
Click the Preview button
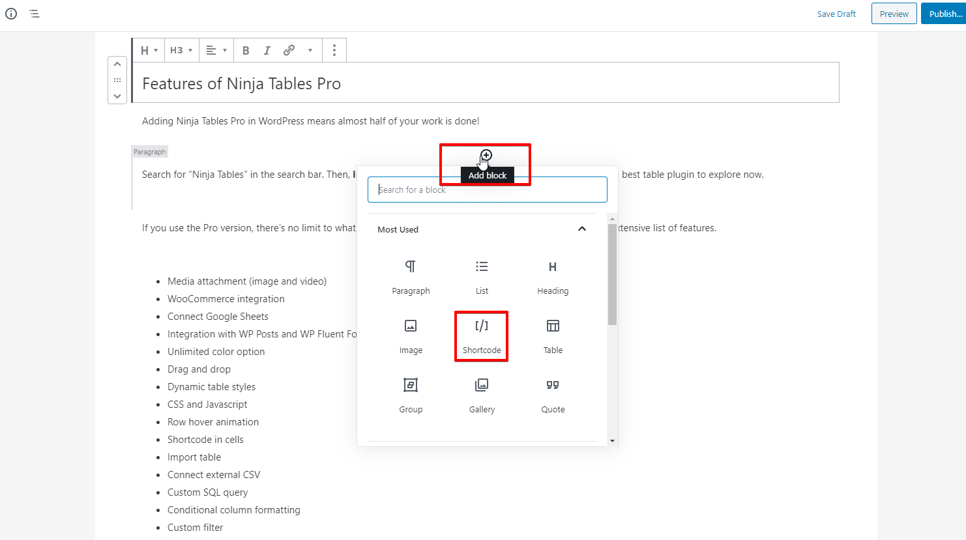(894, 14)
